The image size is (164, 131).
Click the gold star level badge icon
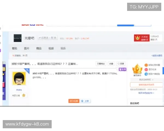24,95
